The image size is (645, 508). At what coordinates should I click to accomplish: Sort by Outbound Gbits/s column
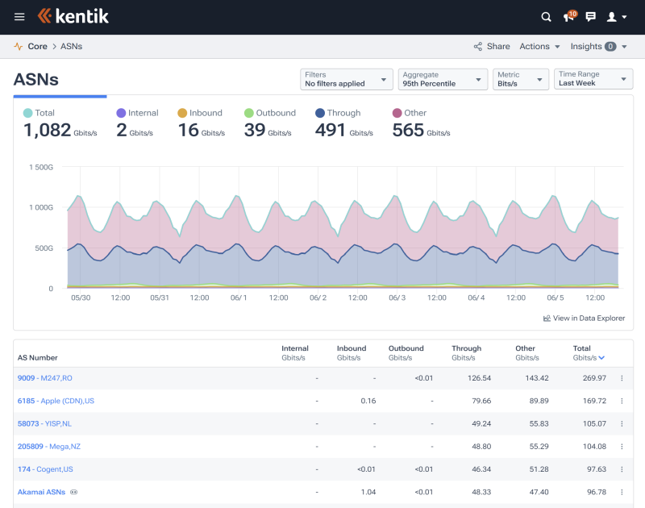(406, 353)
